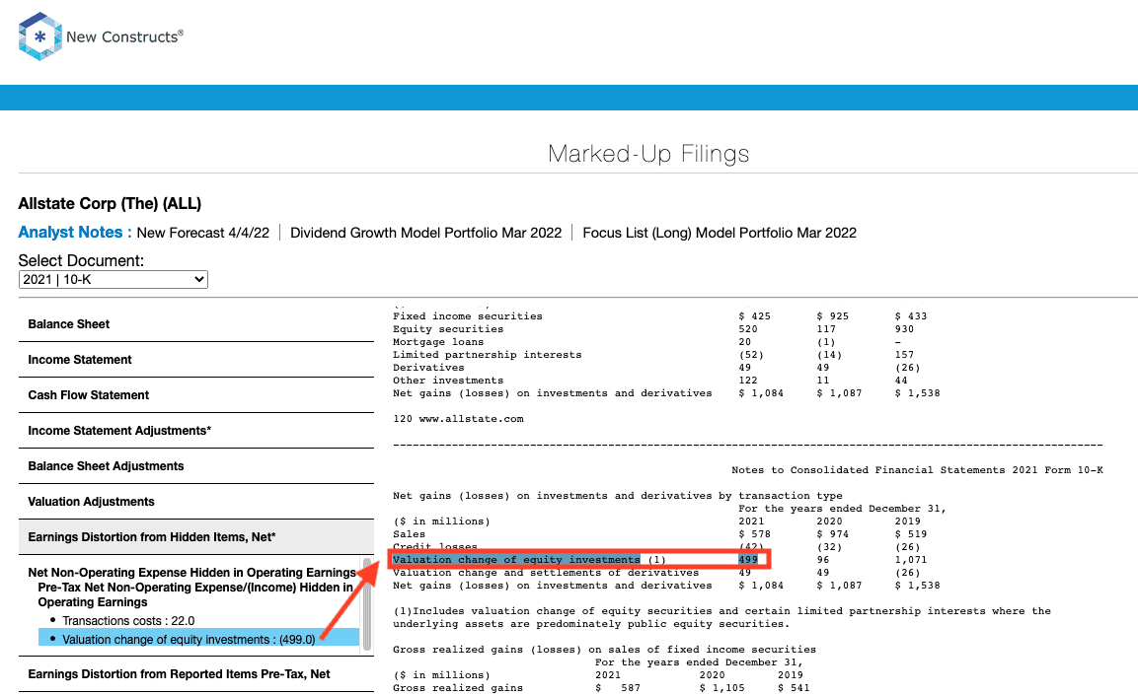Open Focus List (Long) Model Portfolio Mar 2022
1138x695 pixels.
pyautogui.click(x=720, y=233)
